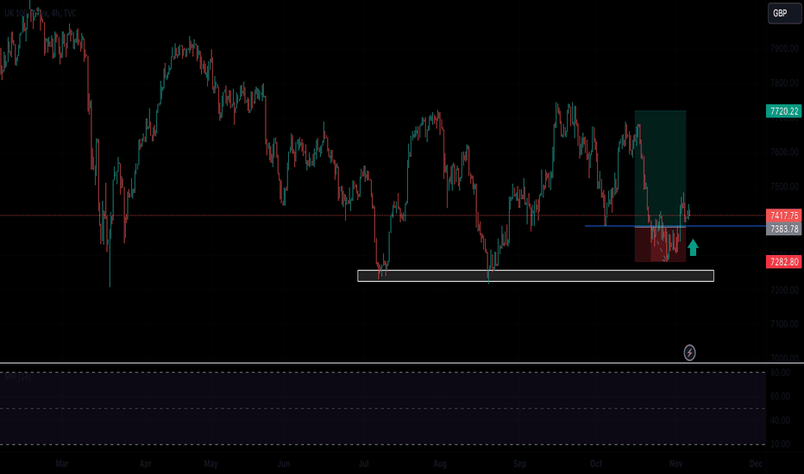Click the Nov label on time axis
Viewport: 804px width, 474px height.
[675, 464]
